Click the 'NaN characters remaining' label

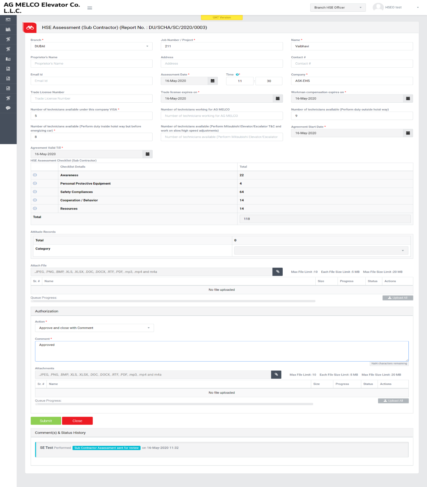[x=389, y=364]
